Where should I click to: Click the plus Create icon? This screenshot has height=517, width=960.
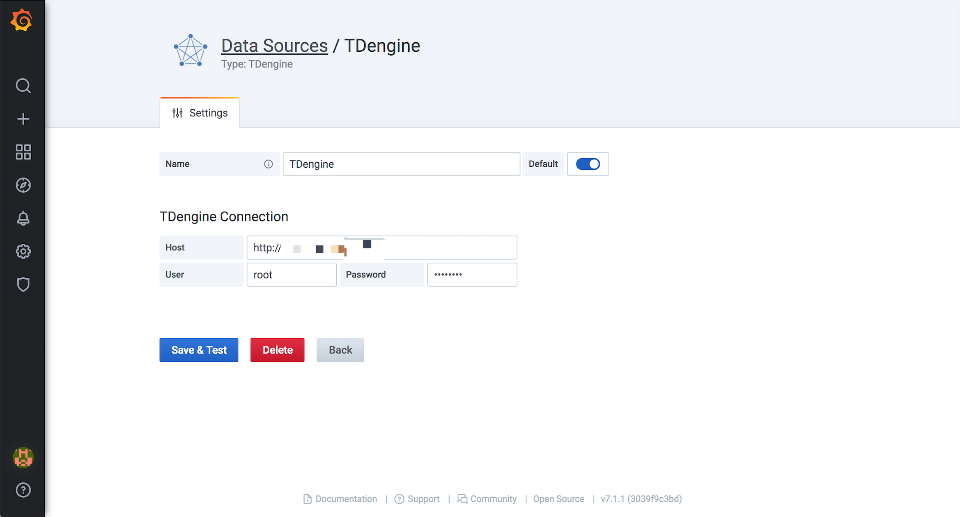click(x=23, y=119)
